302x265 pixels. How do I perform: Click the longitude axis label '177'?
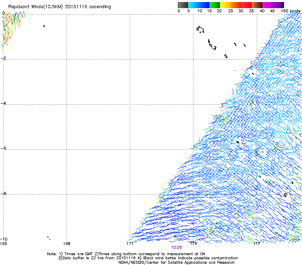pos(257,244)
